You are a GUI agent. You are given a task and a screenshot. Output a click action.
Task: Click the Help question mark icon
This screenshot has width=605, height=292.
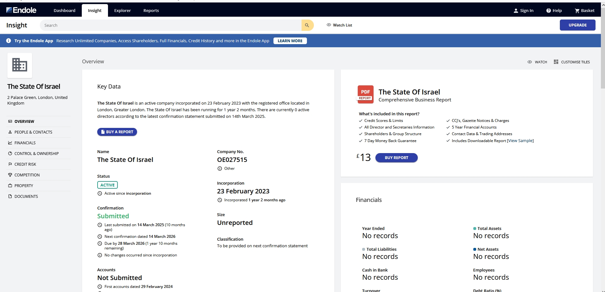548,11
